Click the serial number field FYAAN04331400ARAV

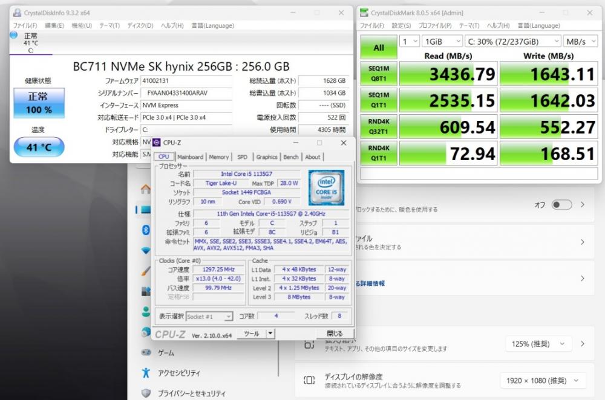coord(186,93)
